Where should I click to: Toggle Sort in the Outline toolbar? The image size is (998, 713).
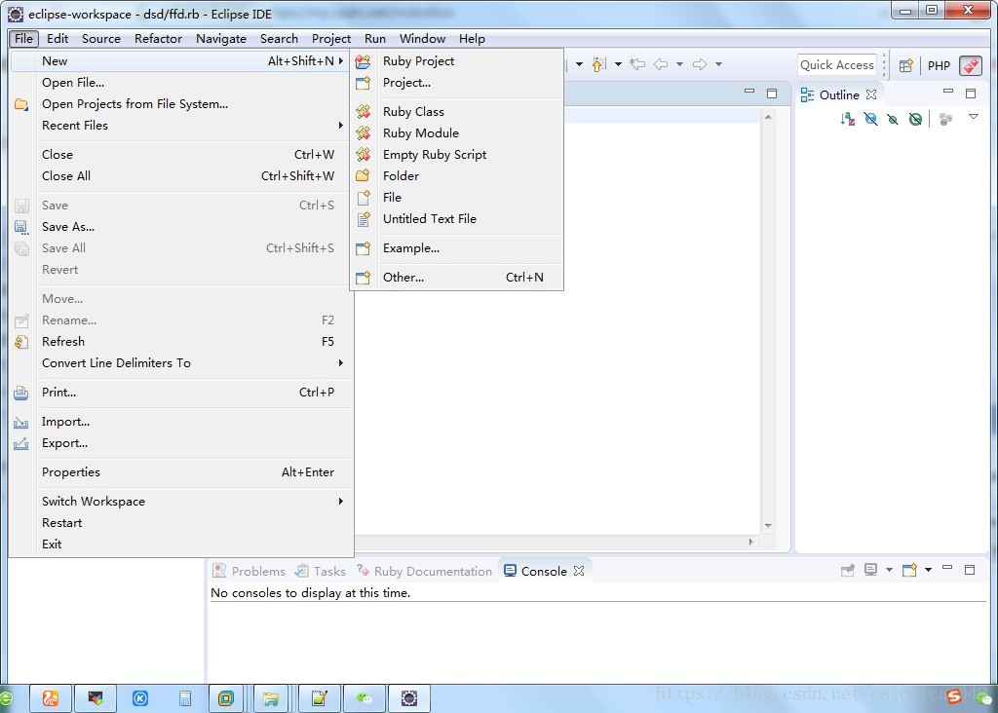pyautogui.click(x=847, y=118)
